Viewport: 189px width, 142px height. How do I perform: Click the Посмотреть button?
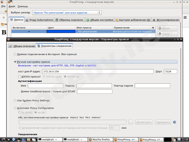144,122
